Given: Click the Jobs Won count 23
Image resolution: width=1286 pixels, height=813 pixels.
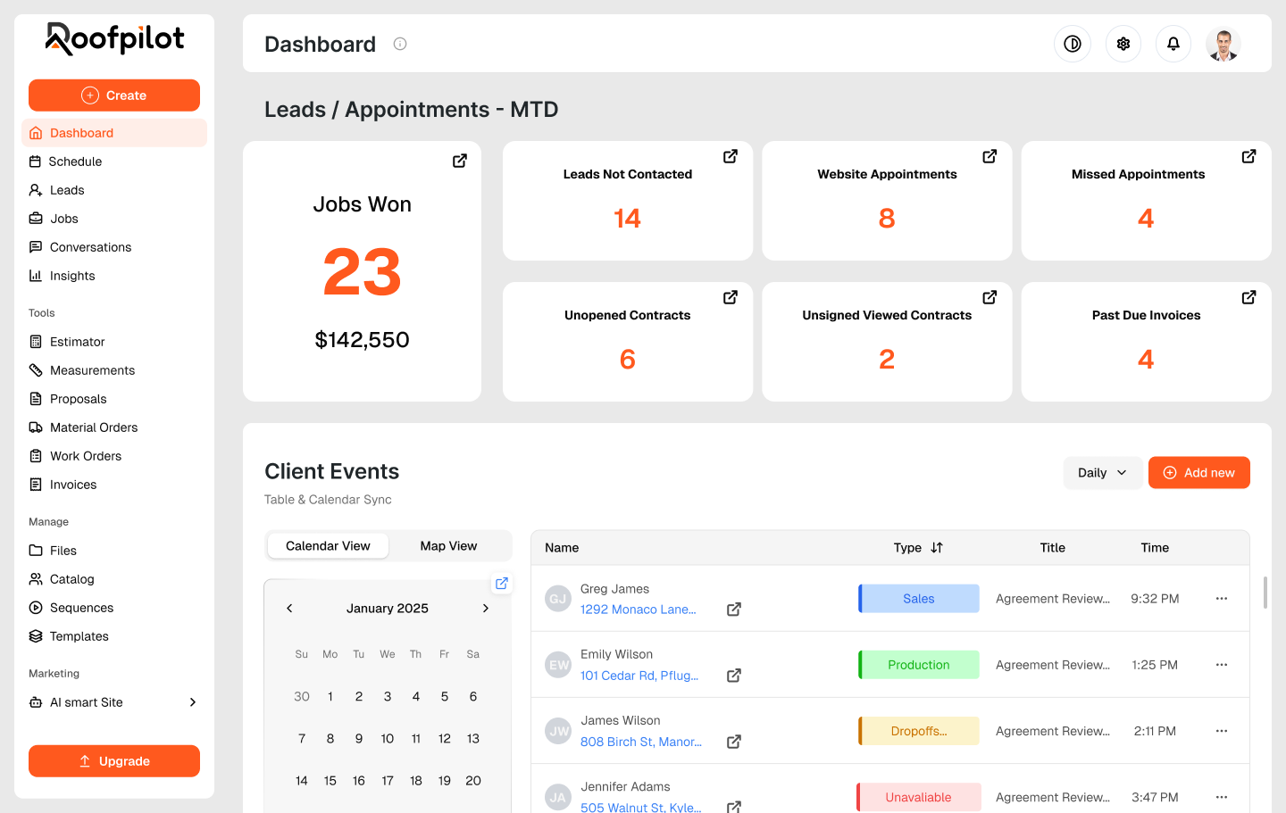Looking at the screenshot, I should click(x=362, y=272).
